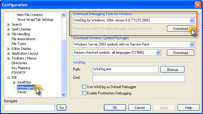Screen dimensions: 203x114
Task: Select New File Creation item
Action: pyautogui.click(x=30, y=15)
